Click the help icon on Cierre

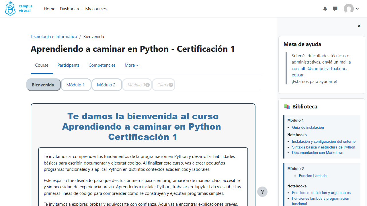[x=171, y=85]
